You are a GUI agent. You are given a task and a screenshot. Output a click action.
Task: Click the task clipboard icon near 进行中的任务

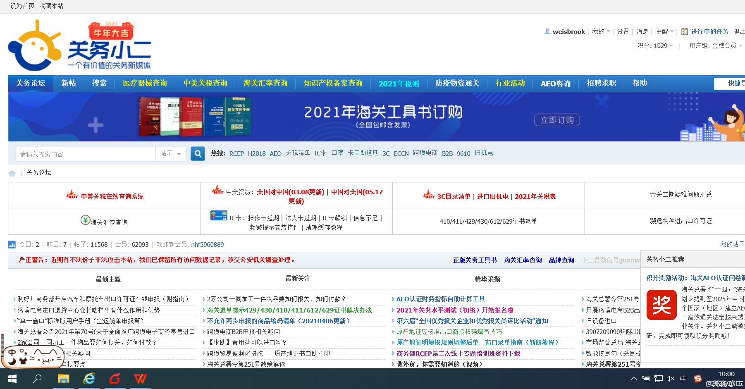(x=685, y=31)
